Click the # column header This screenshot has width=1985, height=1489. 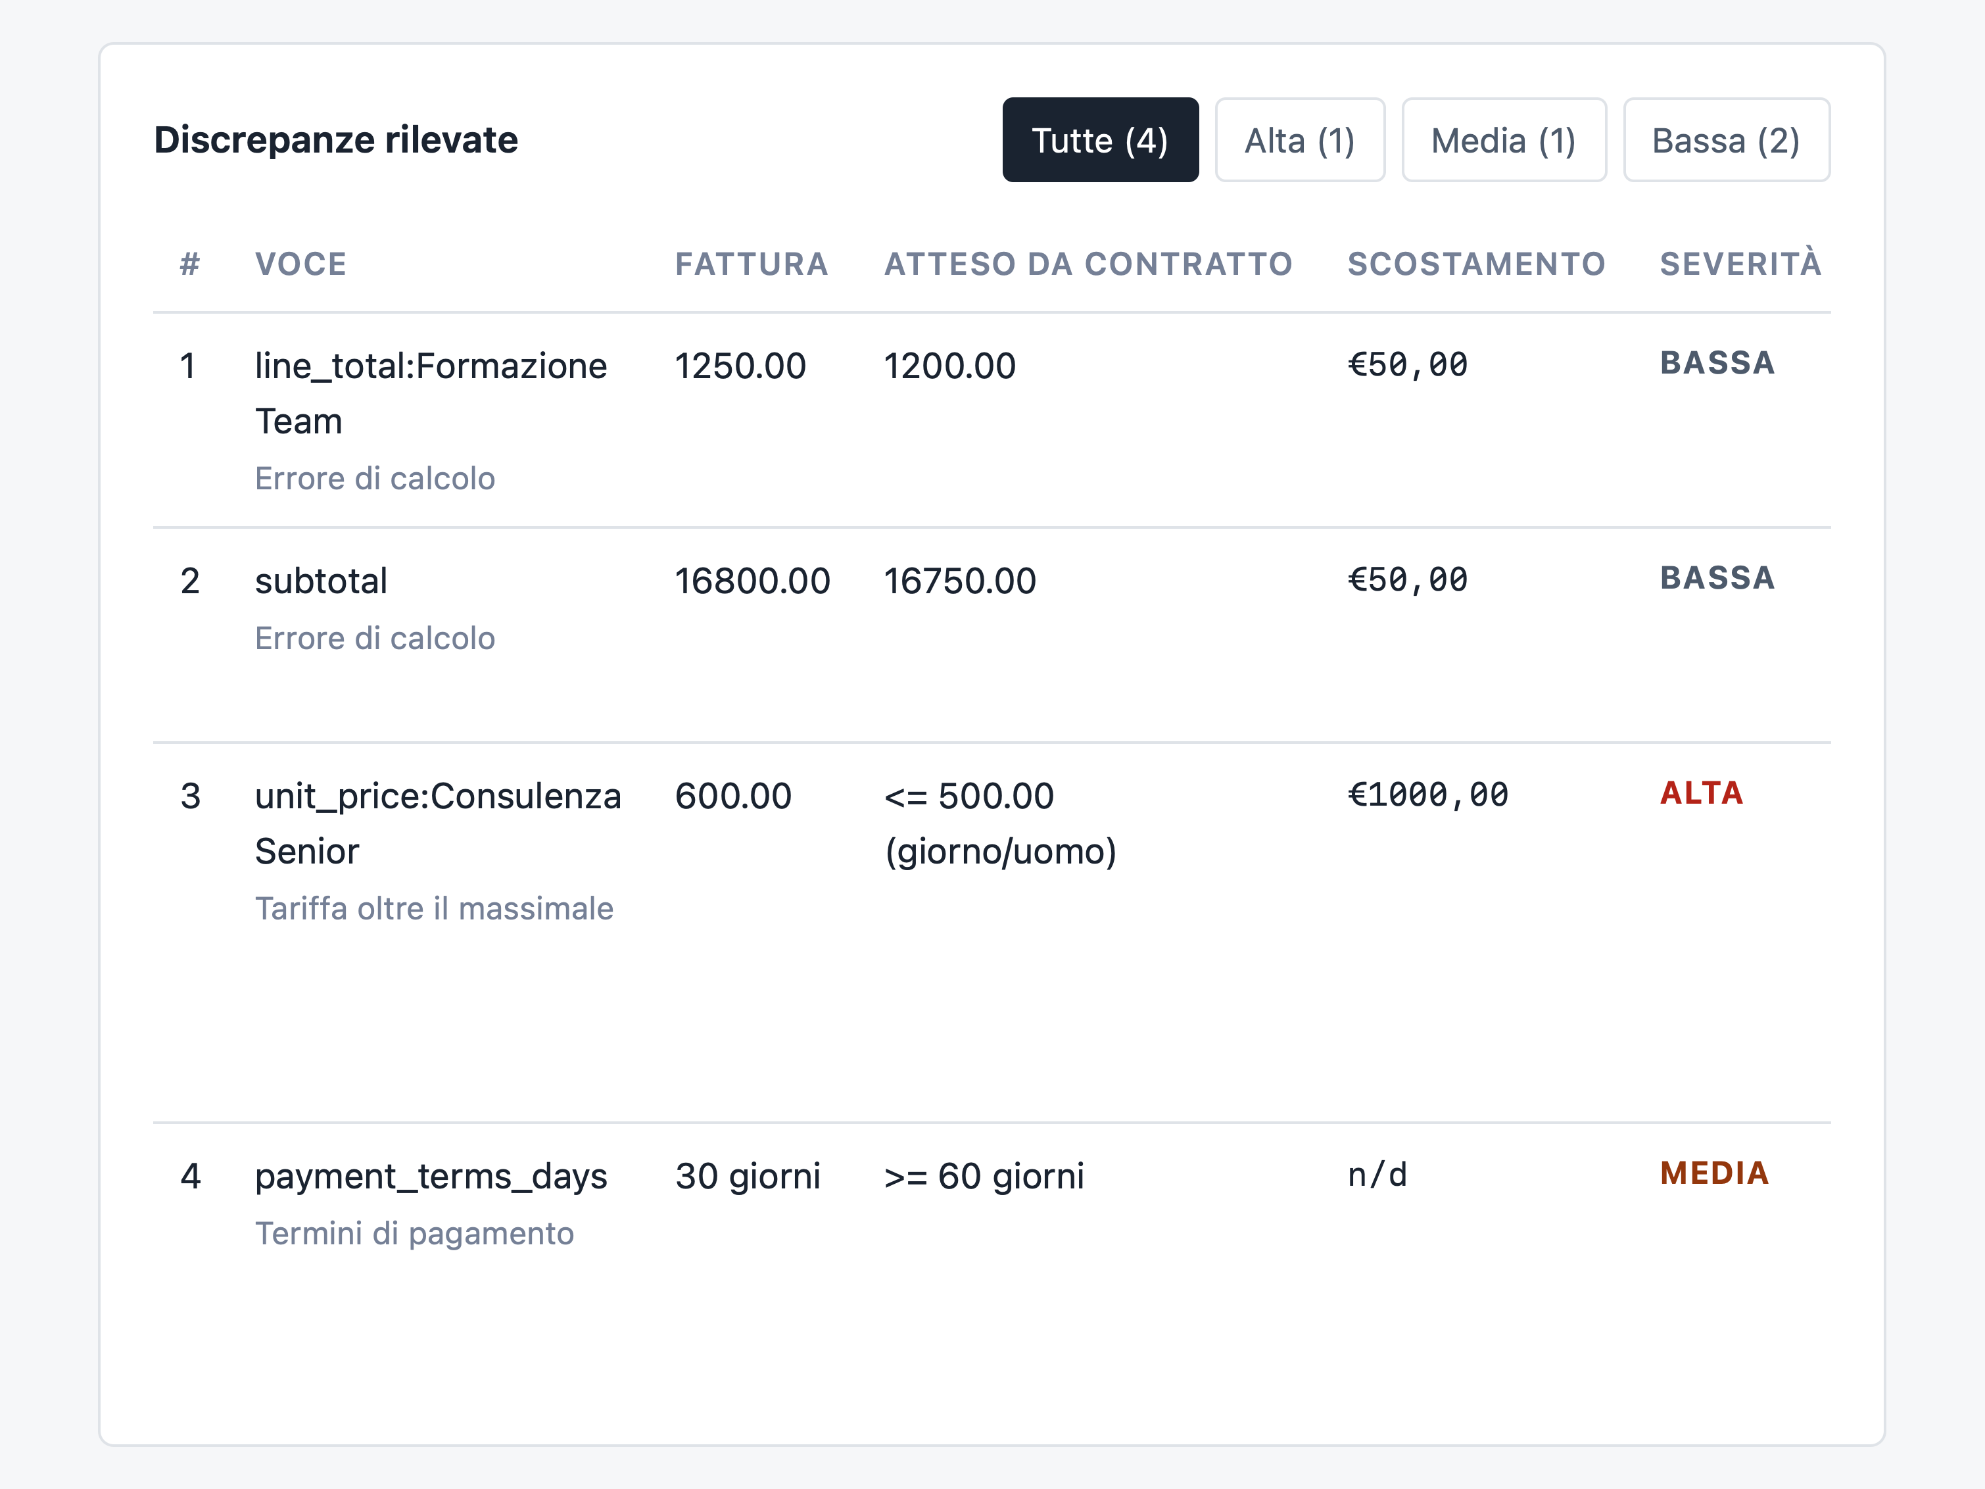pos(189,264)
